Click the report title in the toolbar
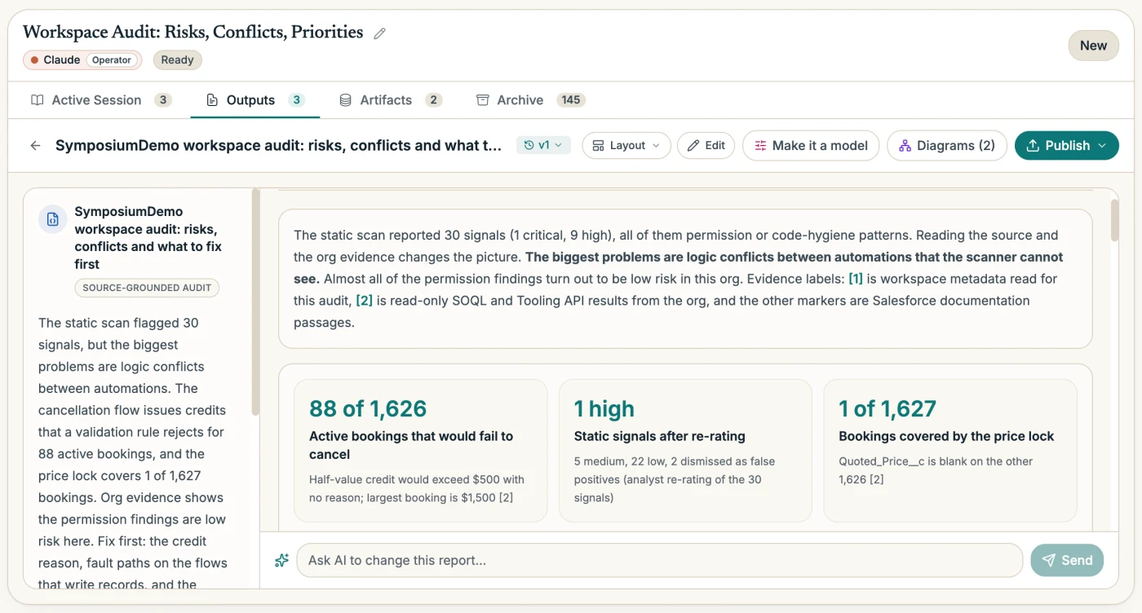Image resolution: width=1142 pixels, height=613 pixels. tap(278, 145)
